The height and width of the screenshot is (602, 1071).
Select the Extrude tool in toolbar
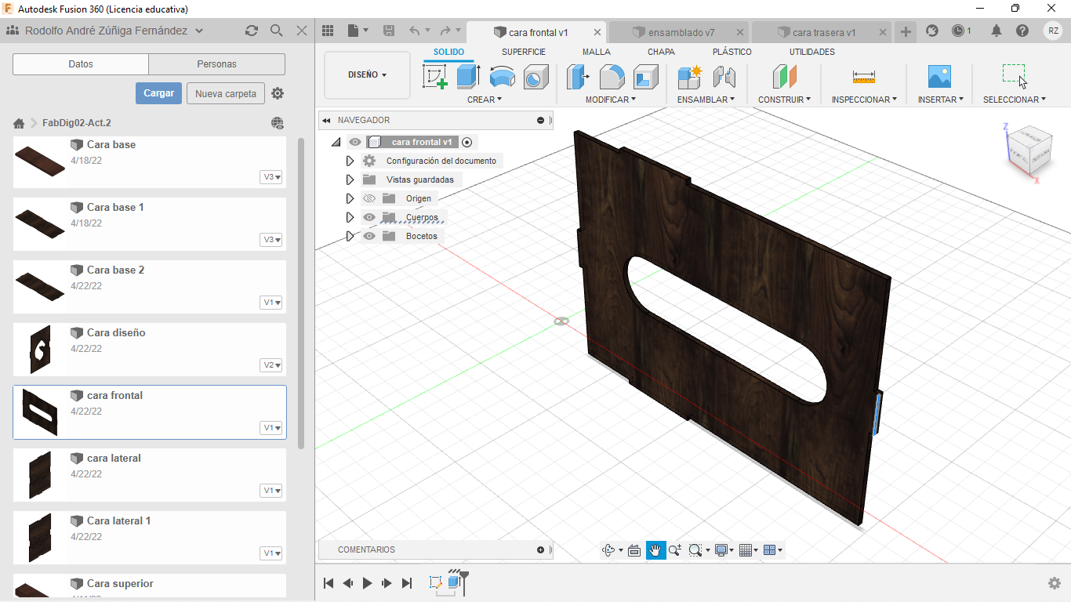tap(468, 77)
